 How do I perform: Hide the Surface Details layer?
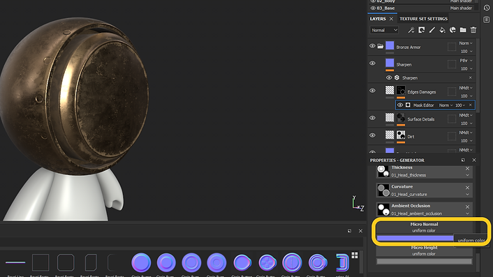[372, 118]
